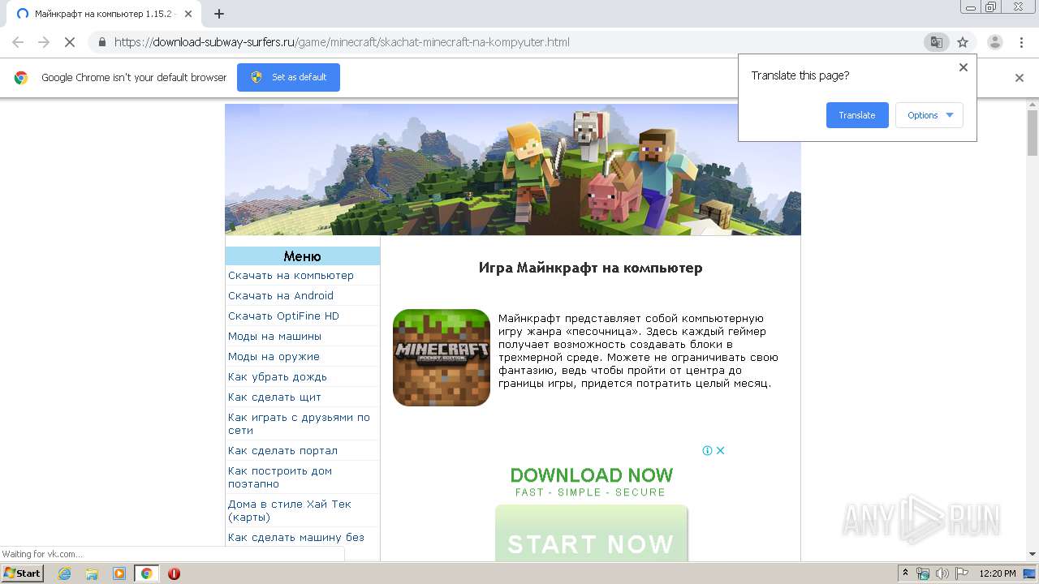
Task: Show hidden tray icons arrow
Action: [905, 573]
